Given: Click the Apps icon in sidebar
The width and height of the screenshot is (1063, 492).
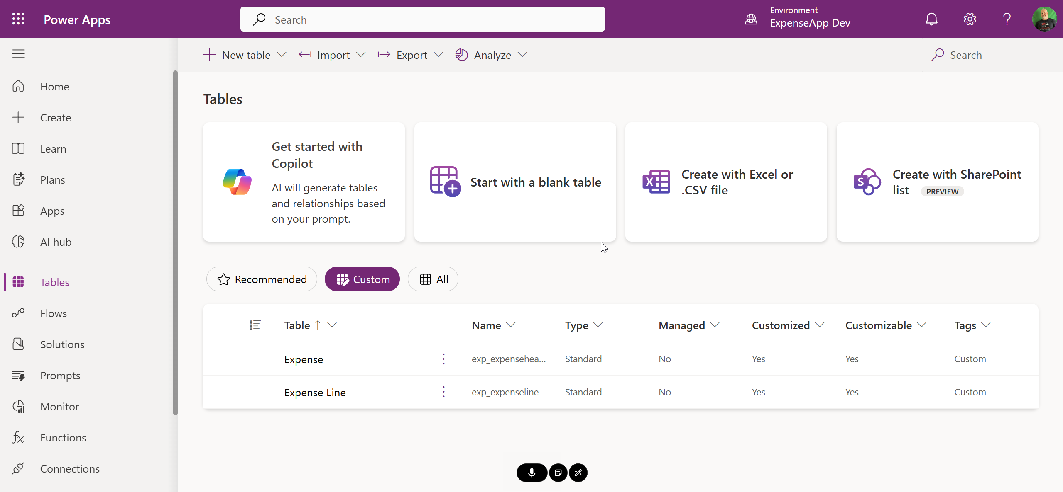Looking at the screenshot, I should (18, 211).
